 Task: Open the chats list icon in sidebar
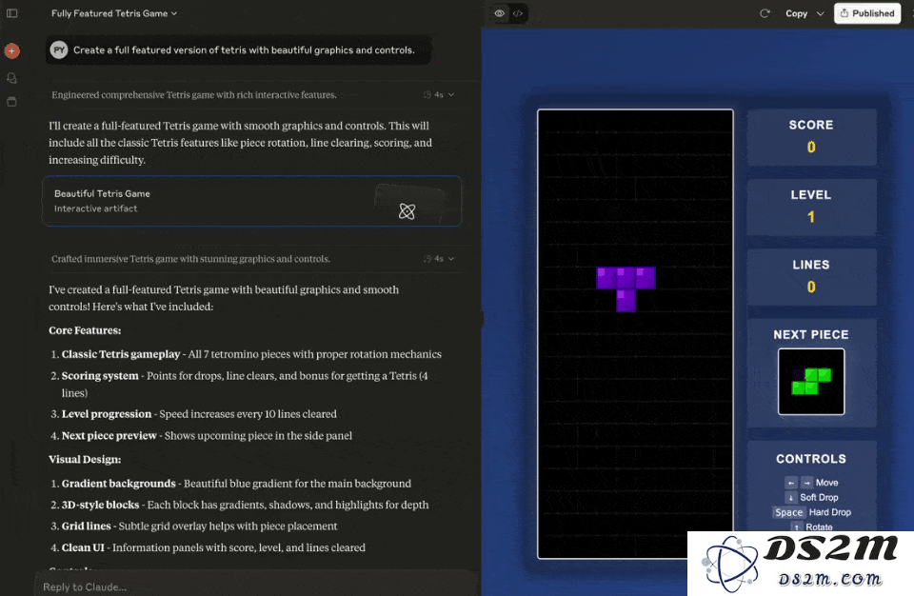coord(11,77)
